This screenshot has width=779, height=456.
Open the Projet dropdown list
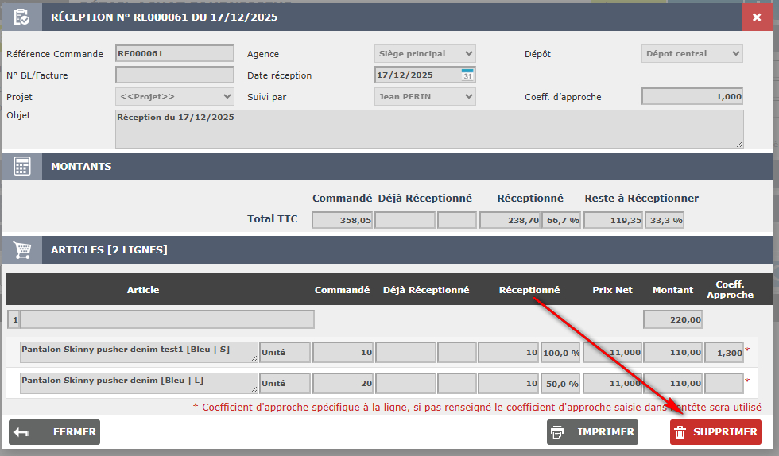tap(175, 97)
